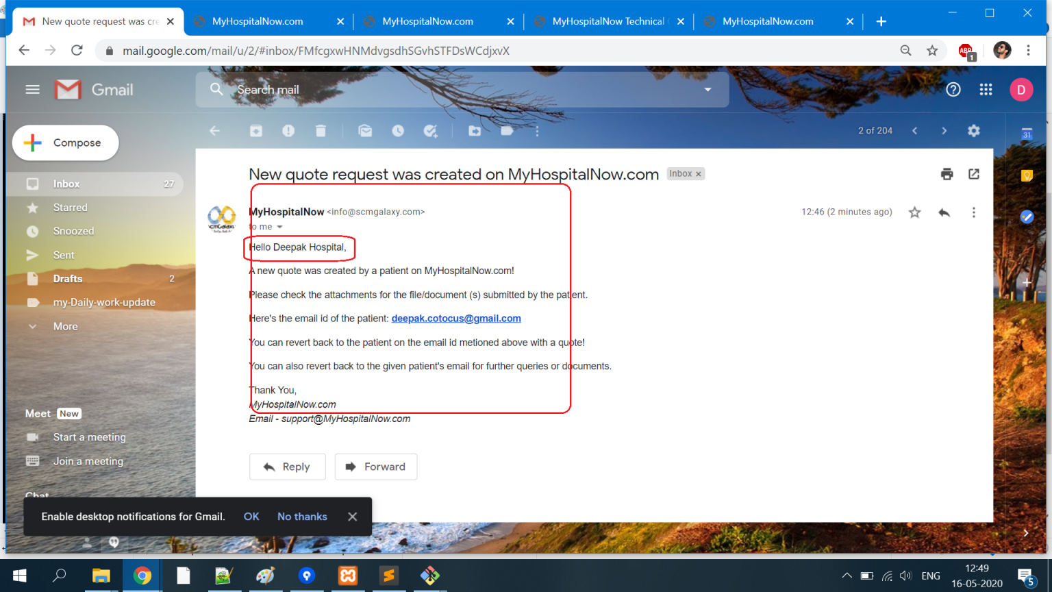Show hidden system tray icons
Image resolution: width=1052 pixels, height=592 pixels.
point(847,576)
